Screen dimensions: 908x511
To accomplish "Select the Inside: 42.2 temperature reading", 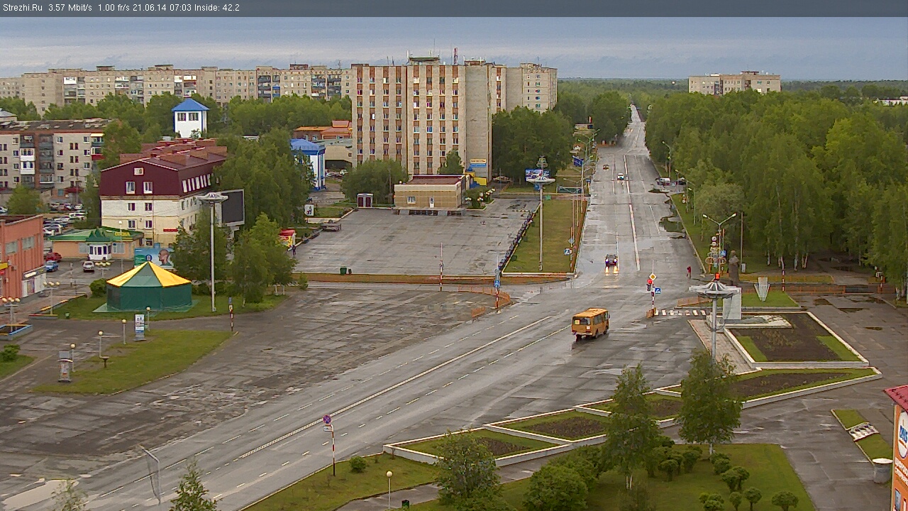I will coord(217,8).
